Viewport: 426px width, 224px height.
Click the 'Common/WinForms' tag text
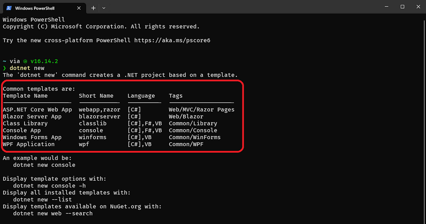[195, 137]
